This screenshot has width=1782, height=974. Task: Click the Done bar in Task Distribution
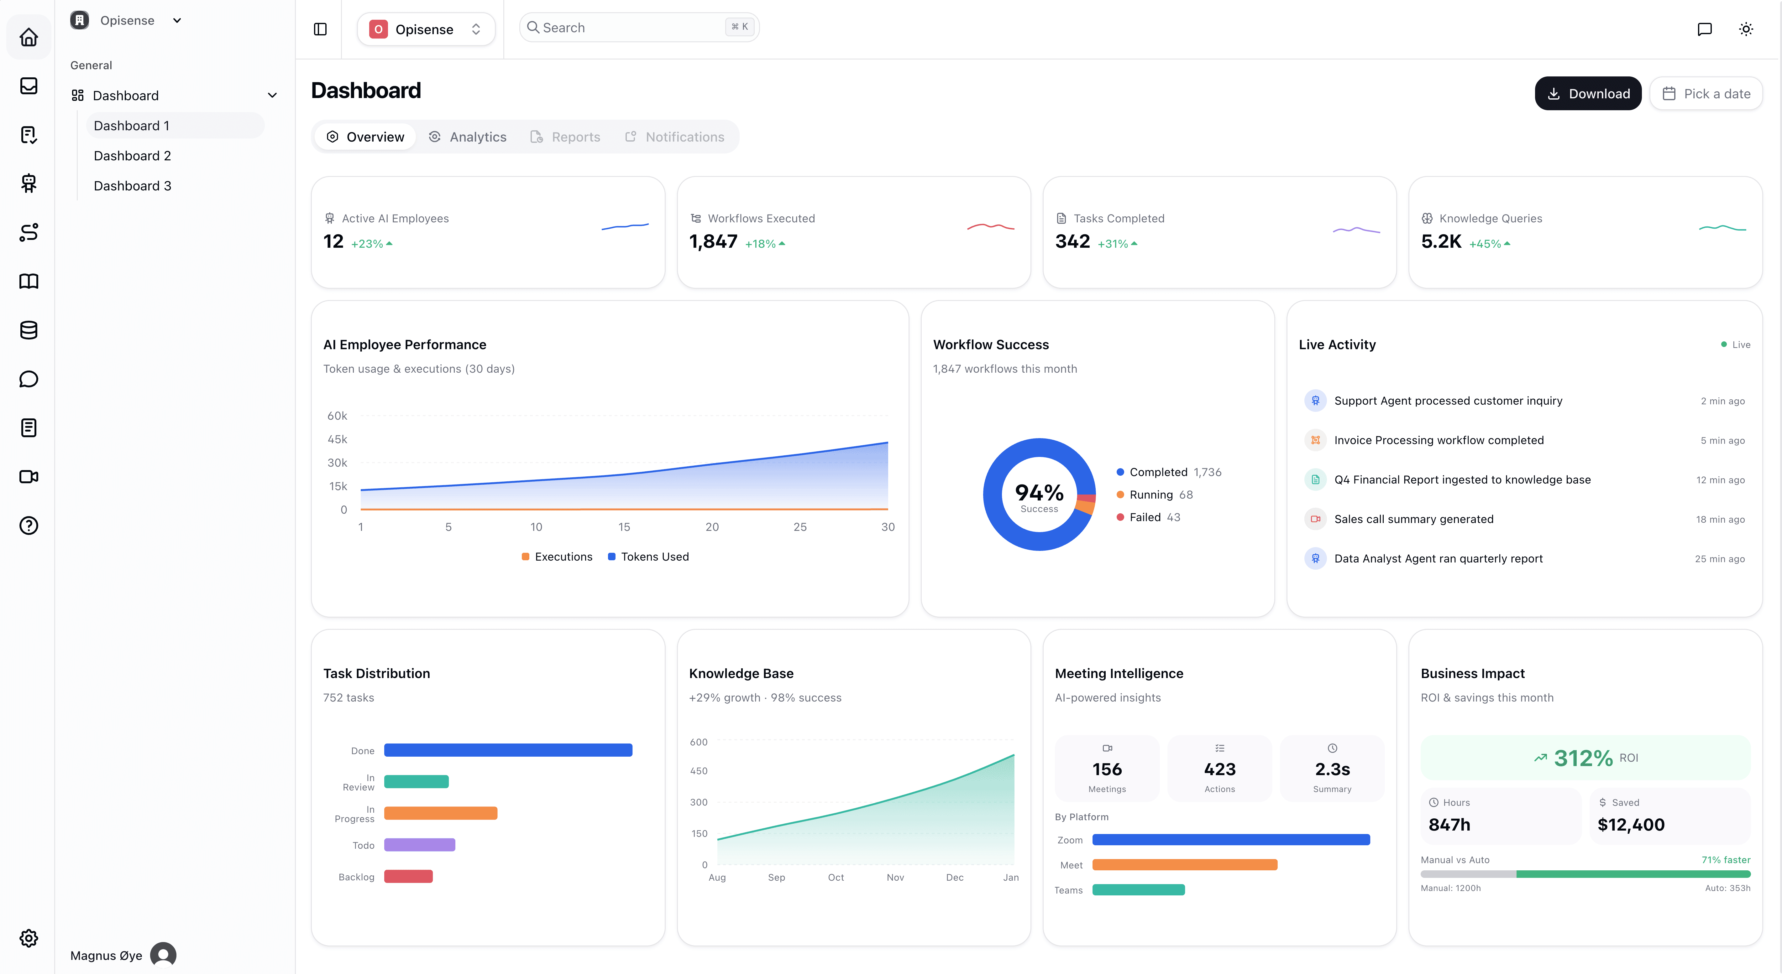[508, 750]
